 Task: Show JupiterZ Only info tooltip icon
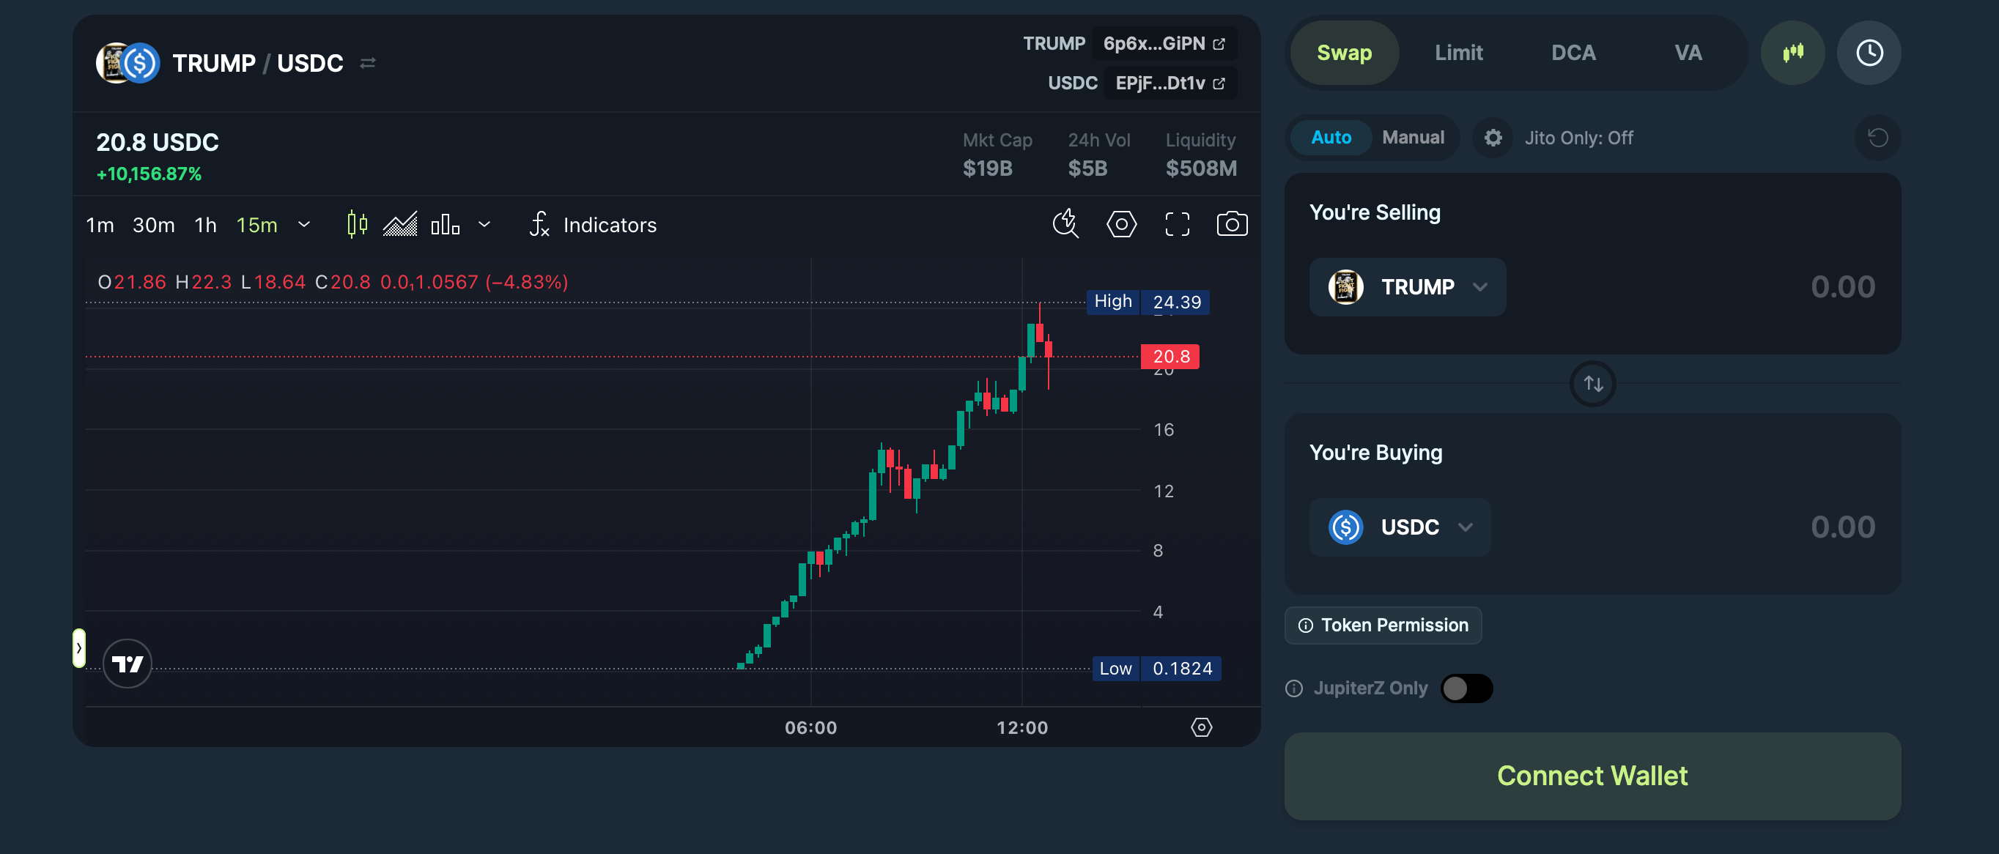[x=1293, y=688]
